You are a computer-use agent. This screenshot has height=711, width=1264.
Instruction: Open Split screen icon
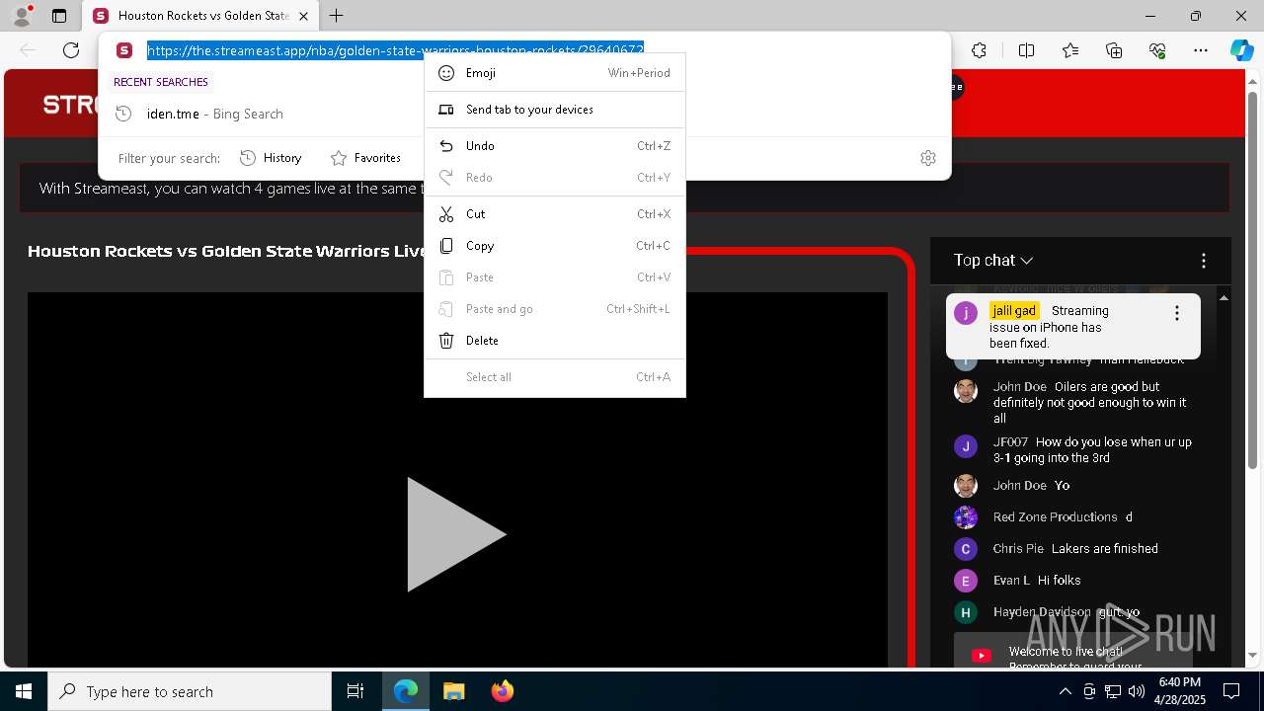(1026, 50)
